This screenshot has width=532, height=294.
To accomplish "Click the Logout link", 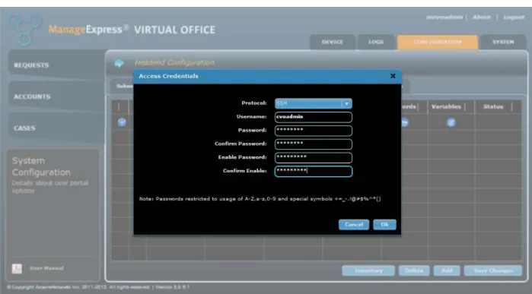I will pos(514,17).
